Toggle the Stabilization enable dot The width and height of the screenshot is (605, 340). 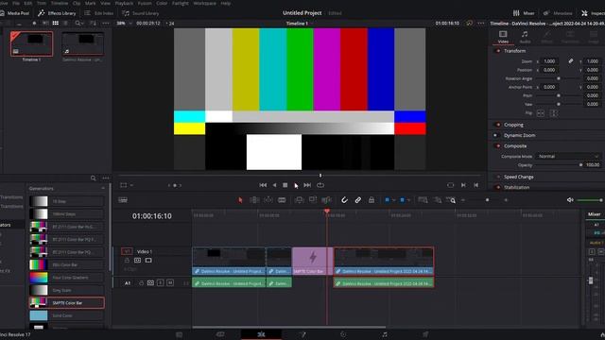[x=498, y=187]
